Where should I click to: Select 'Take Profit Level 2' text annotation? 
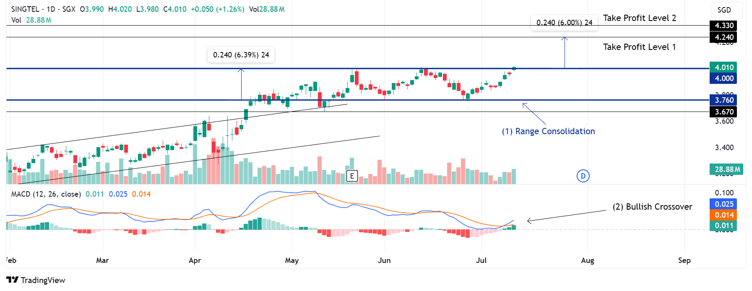(640, 18)
